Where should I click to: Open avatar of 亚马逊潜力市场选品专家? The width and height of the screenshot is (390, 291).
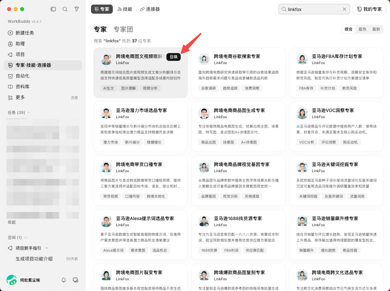point(106,113)
